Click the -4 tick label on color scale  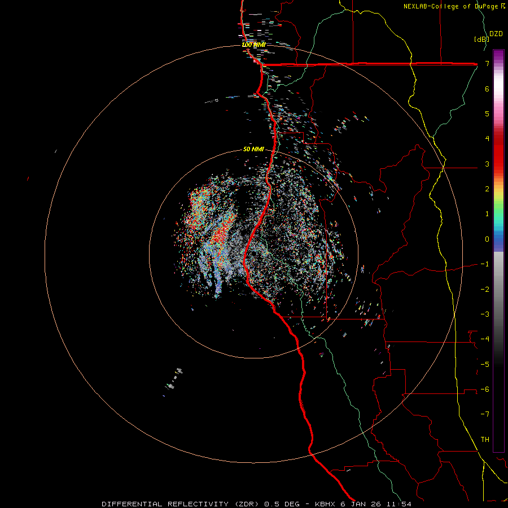click(485, 339)
